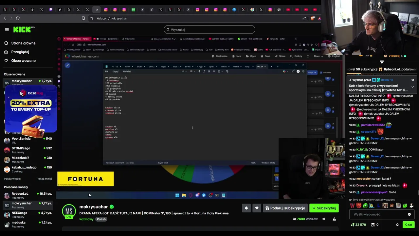
Task: Switch to the active browser tab with X close
Action: [x=97, y=10]
